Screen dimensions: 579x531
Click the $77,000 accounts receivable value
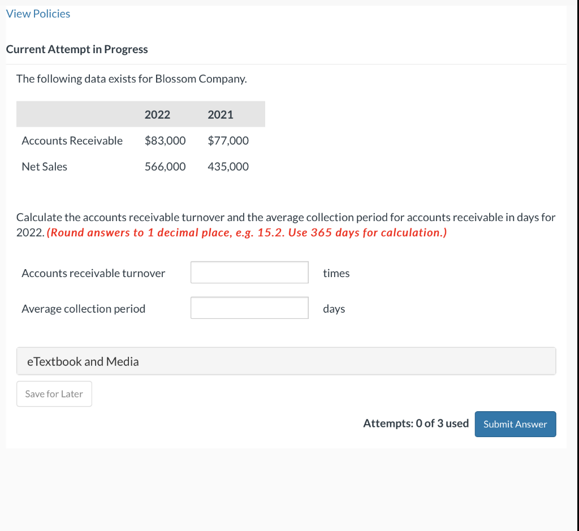(x=228, y=141)
